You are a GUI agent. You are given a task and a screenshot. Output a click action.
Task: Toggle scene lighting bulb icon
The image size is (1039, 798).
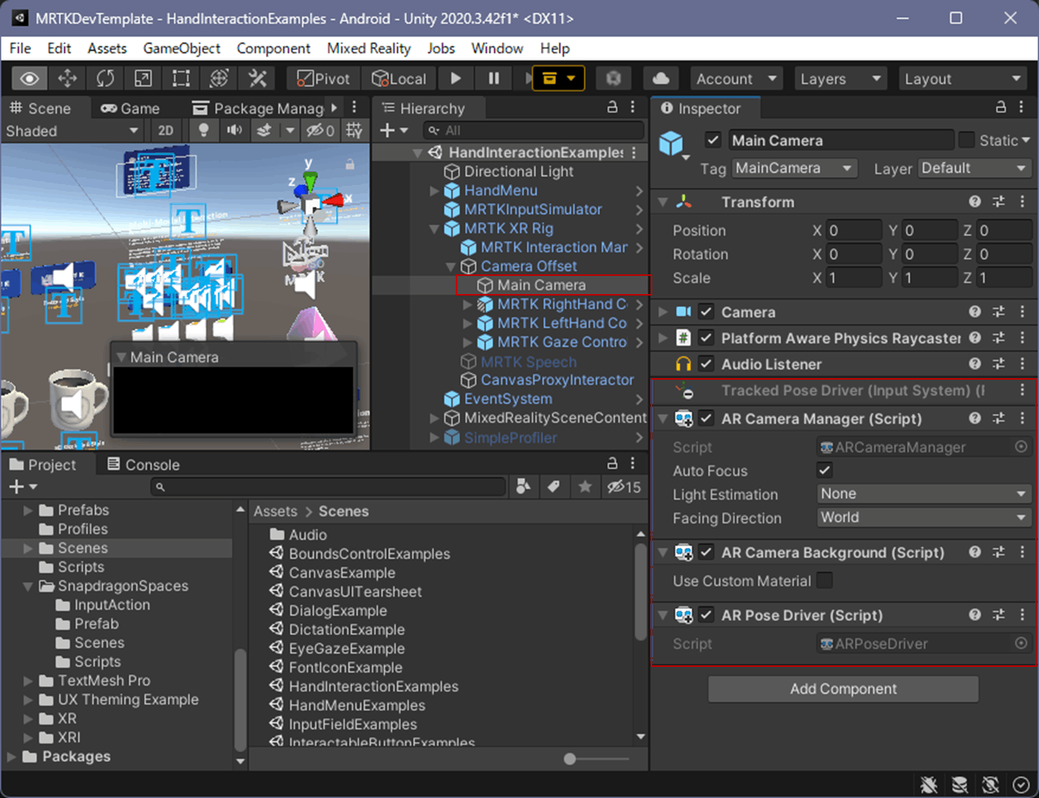point(203,130)
